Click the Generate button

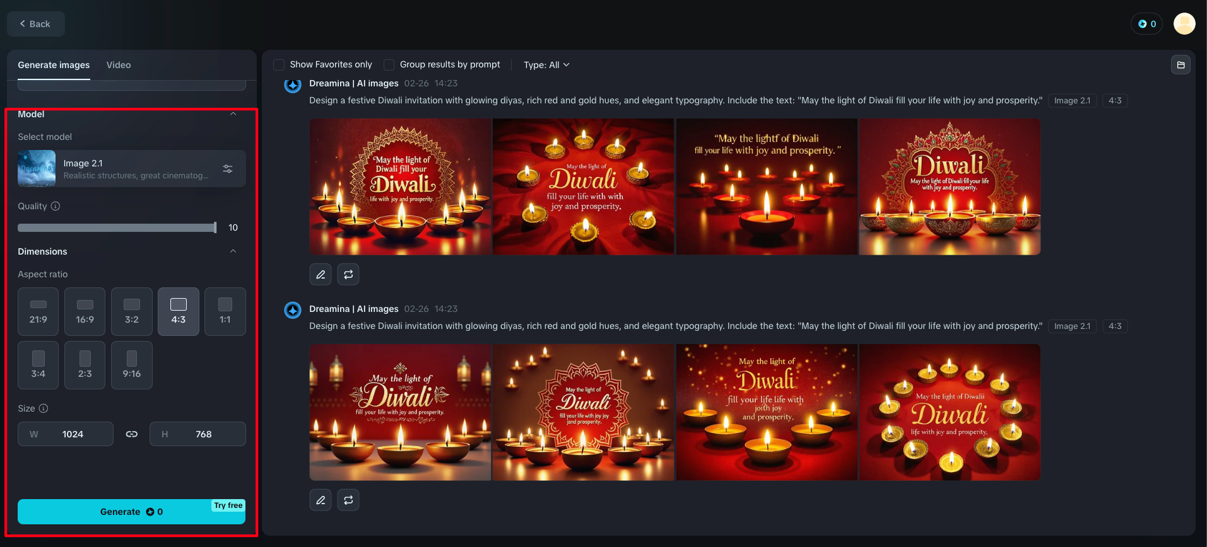pos(131,512)
